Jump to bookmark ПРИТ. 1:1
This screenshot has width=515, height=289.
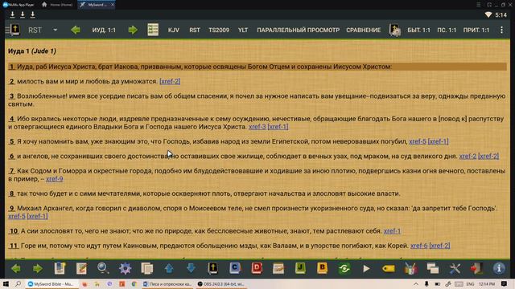(476, 30)
